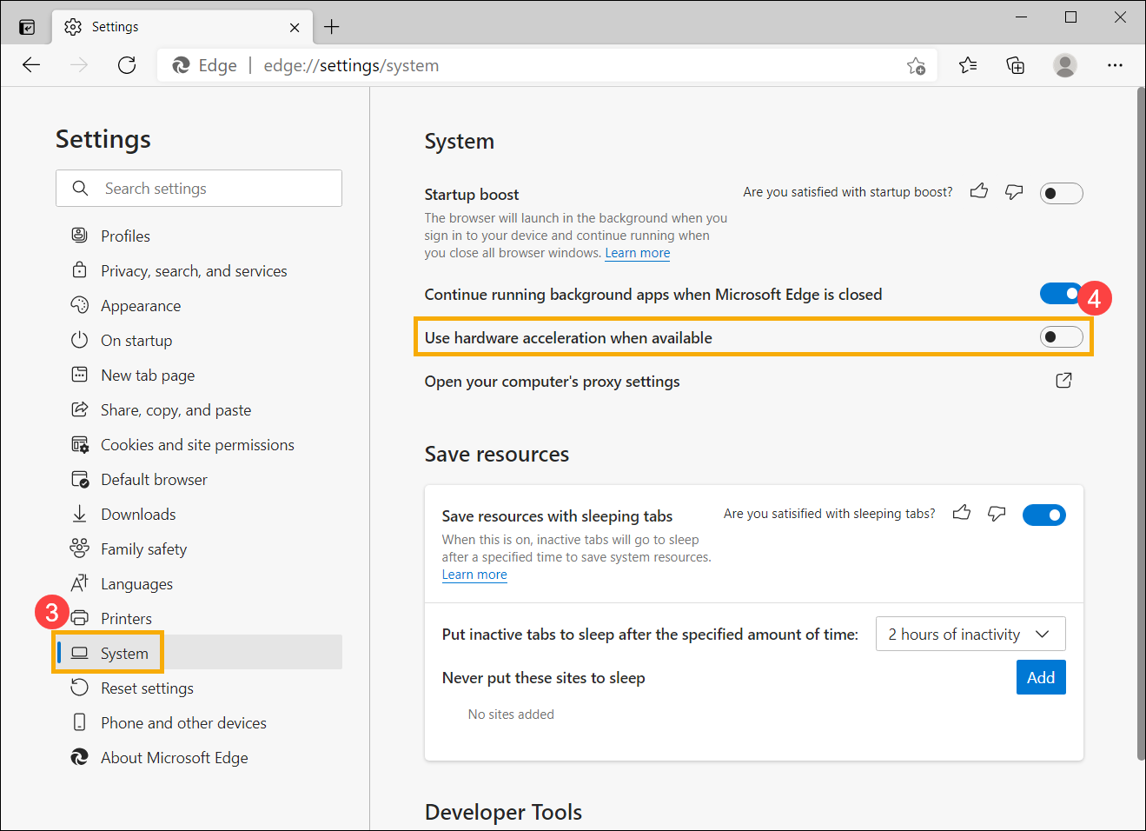Give thumbs down for sleeping tabs
This screenshot has height=831, width=1146.
[997, 513]
